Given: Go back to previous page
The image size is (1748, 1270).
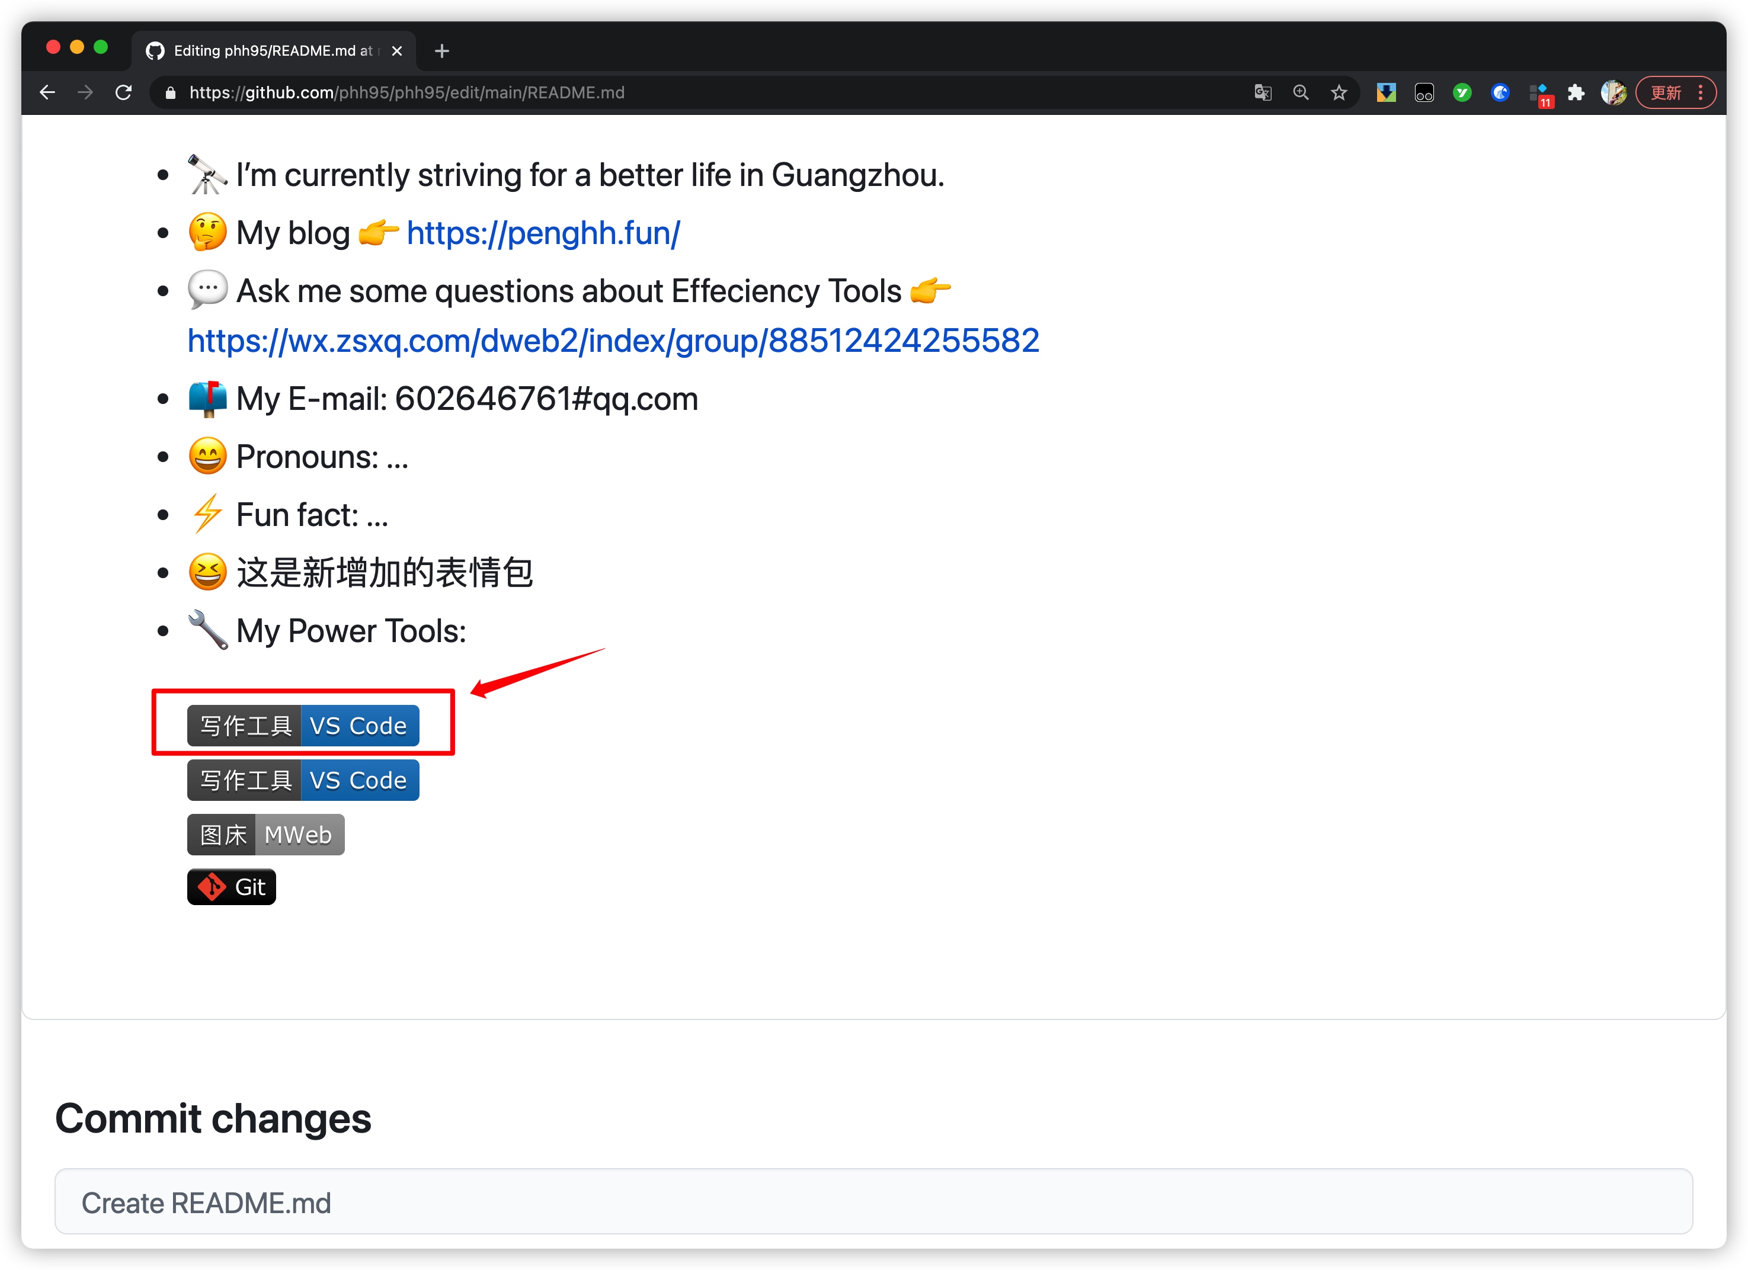Looking at the screenshot, I should pyautogui.click(x=47, y=92).
